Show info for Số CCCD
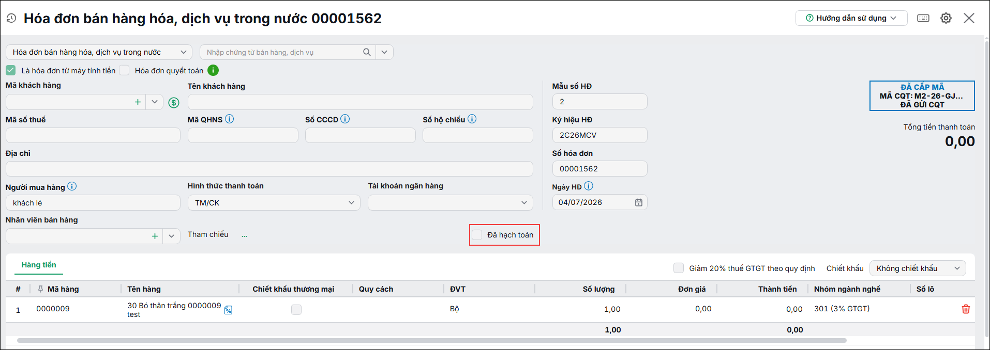 (x=345, y=119)
